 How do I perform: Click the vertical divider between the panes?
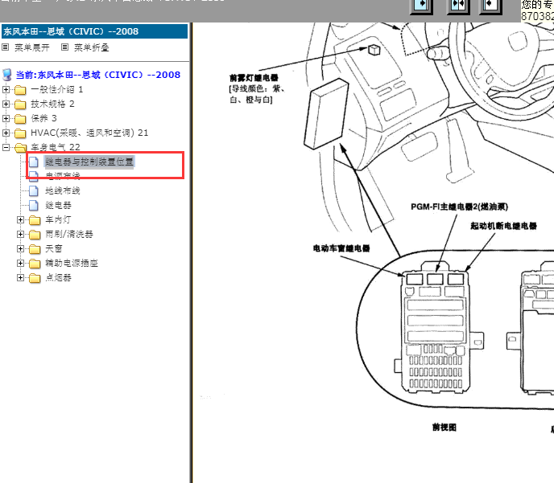pyautogui.click(x=192, y=252)
